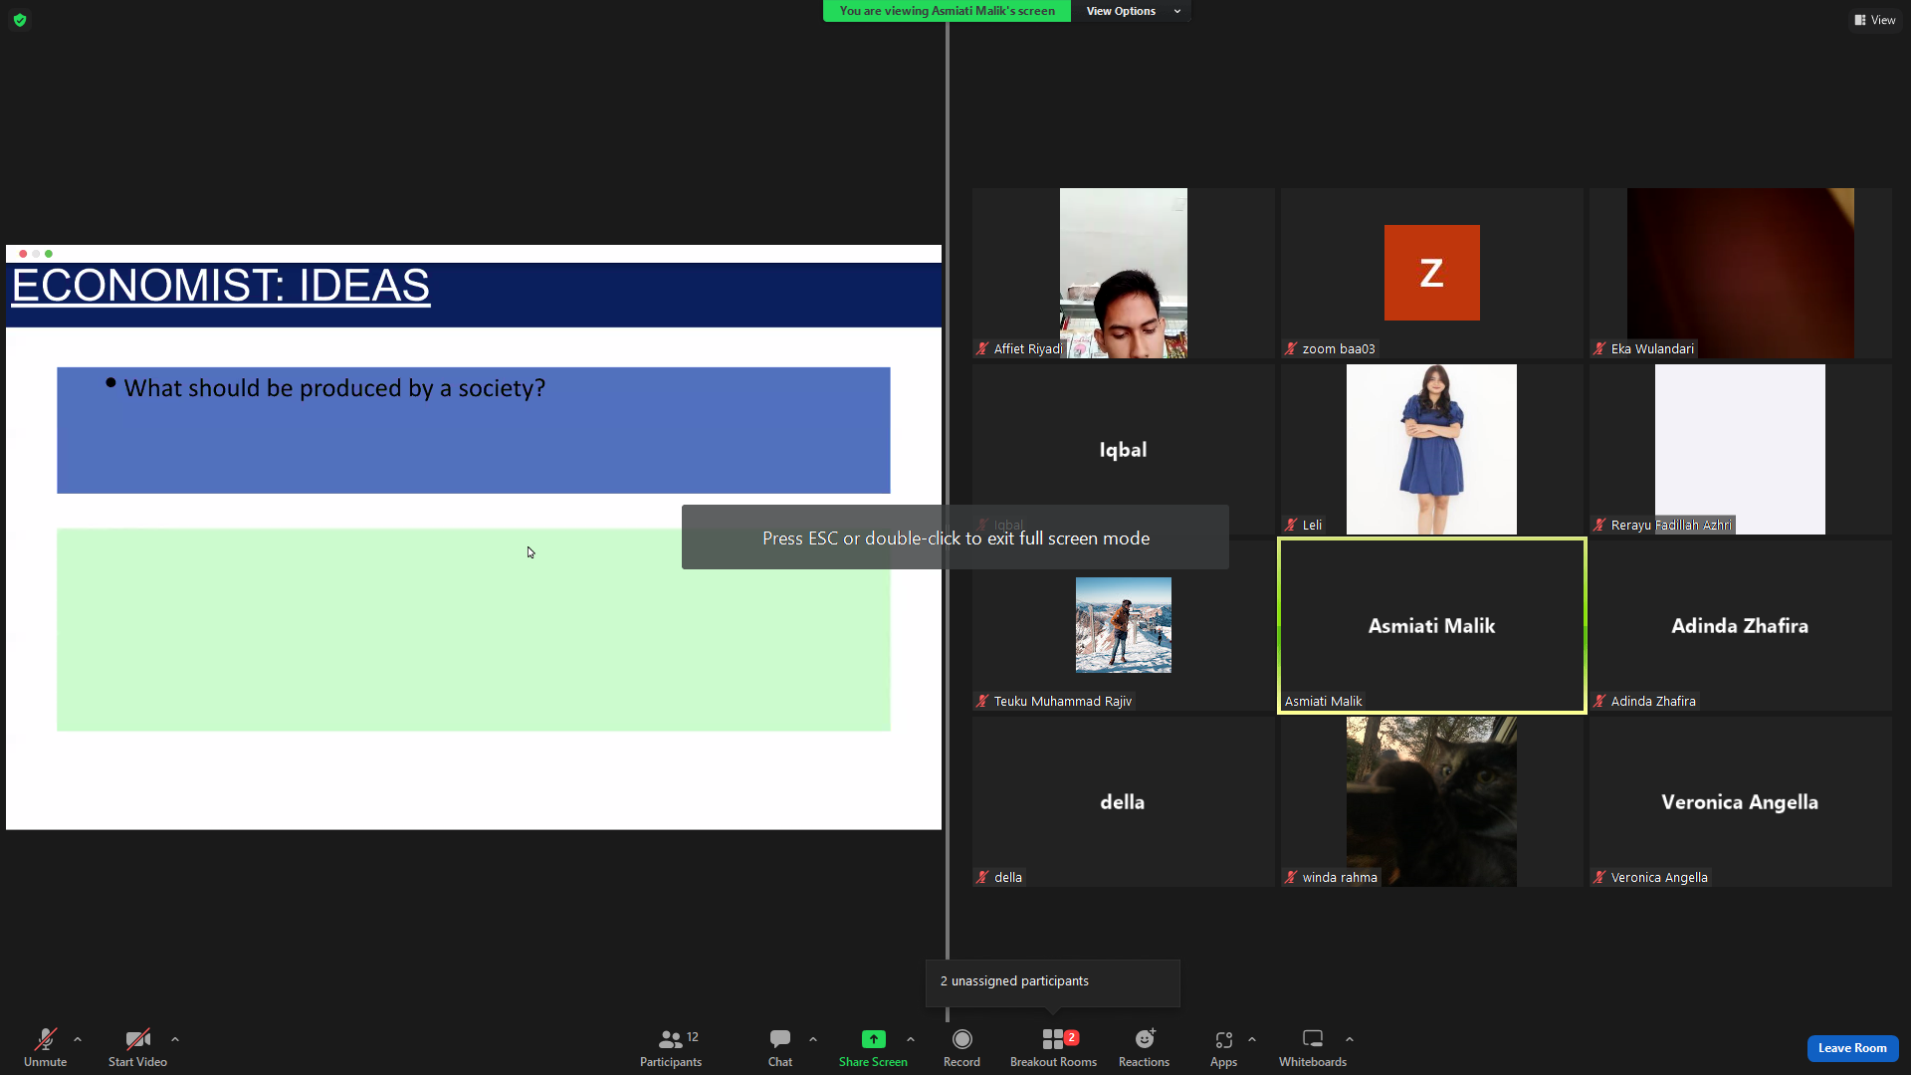Open the Apps icon
This screenshot has height=1075, width=1911.
click(x=1223, y=1039)
